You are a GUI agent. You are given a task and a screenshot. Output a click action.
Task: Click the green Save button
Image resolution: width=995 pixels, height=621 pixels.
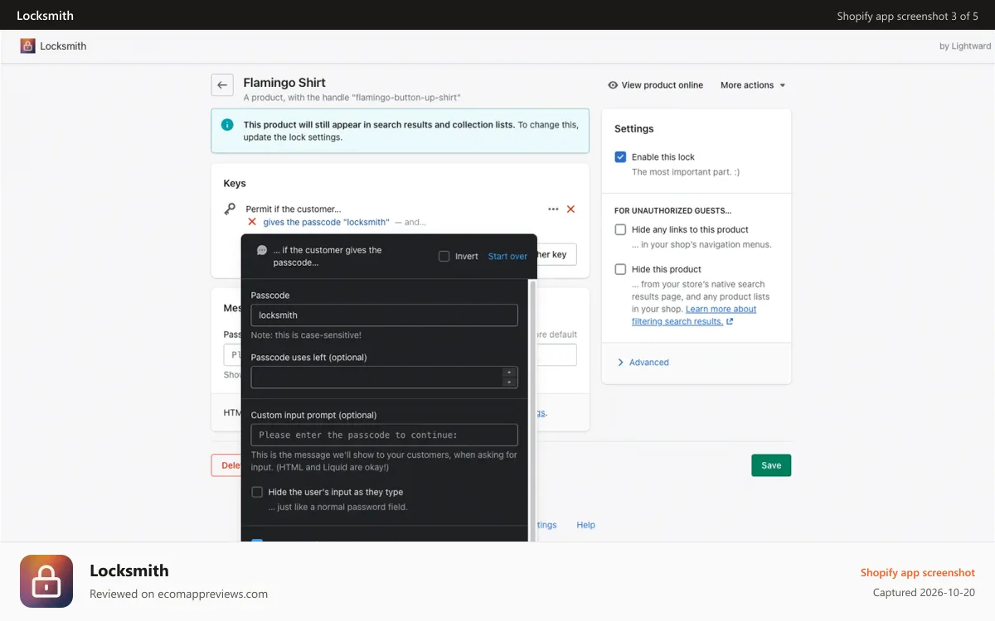[771, 465]
